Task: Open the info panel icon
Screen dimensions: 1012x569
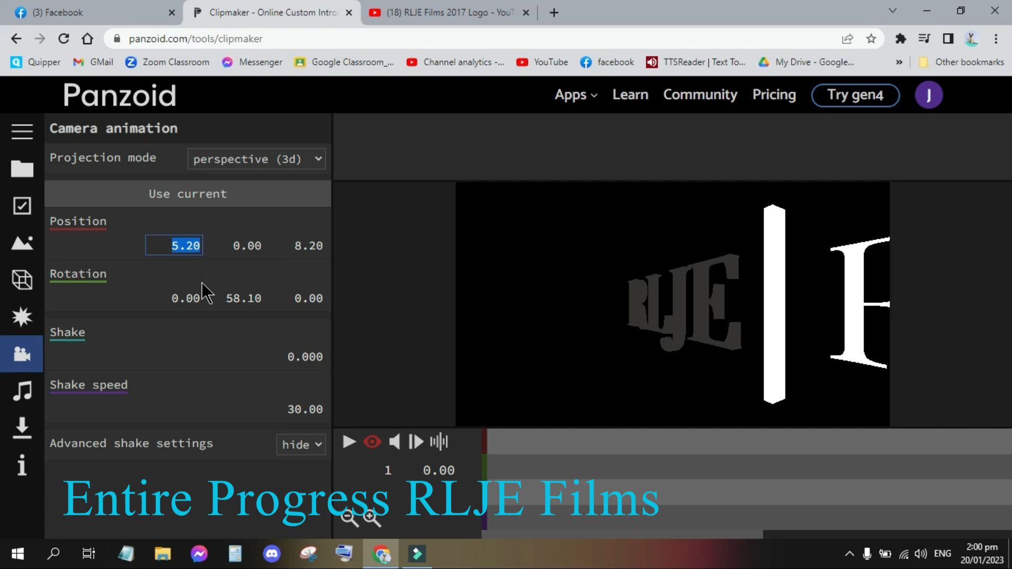Action: 22,465
